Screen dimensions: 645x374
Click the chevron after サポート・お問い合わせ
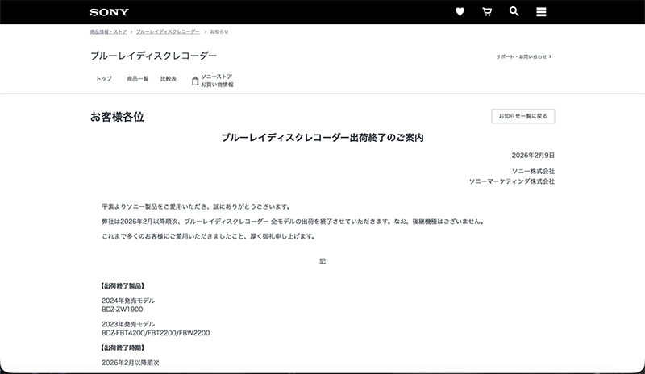(x=551, y=57)
